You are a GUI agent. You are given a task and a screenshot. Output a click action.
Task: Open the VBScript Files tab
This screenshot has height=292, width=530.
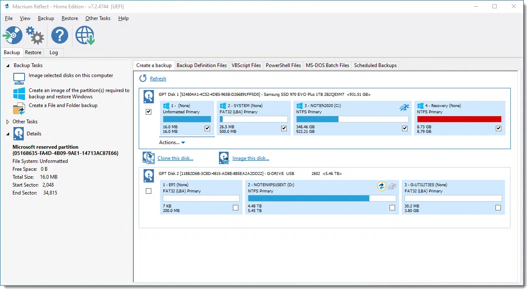click(x=246, y=65)
